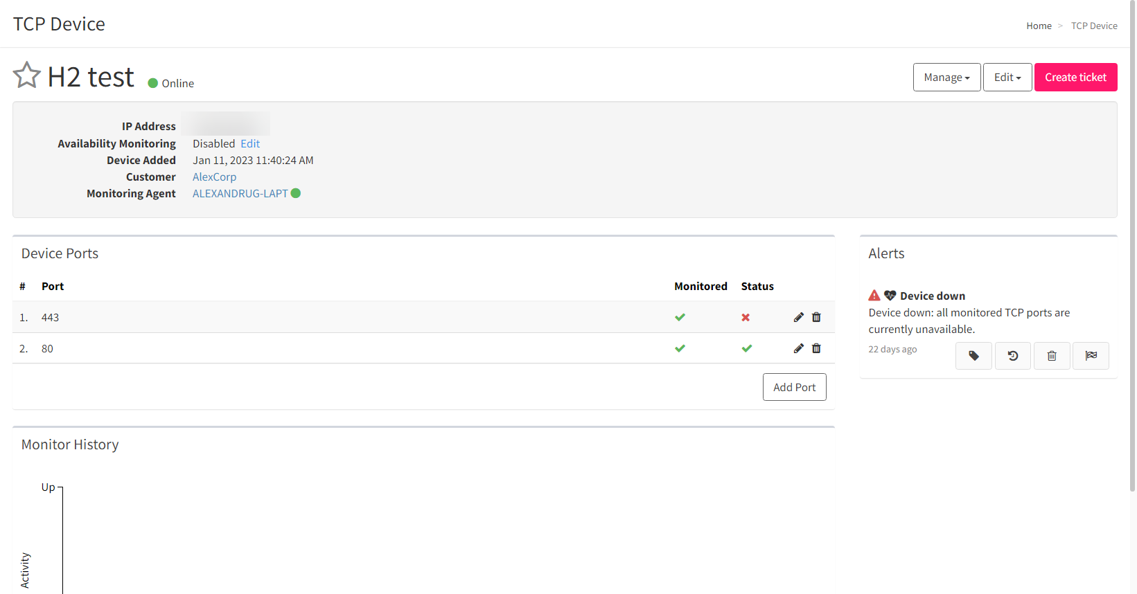Edit port 80 with pencil icon

tap(798, 348)
